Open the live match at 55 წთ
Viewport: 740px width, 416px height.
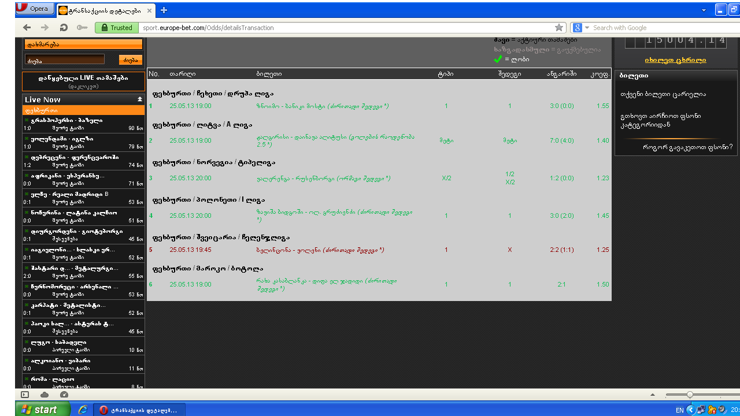click(83, 272)
